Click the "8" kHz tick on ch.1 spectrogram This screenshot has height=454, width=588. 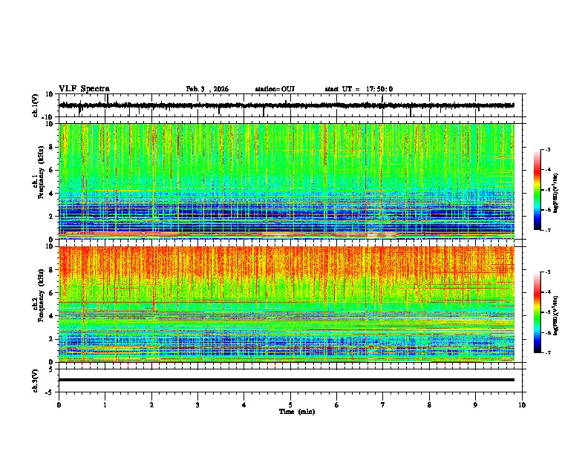click(x=51, y=147)
